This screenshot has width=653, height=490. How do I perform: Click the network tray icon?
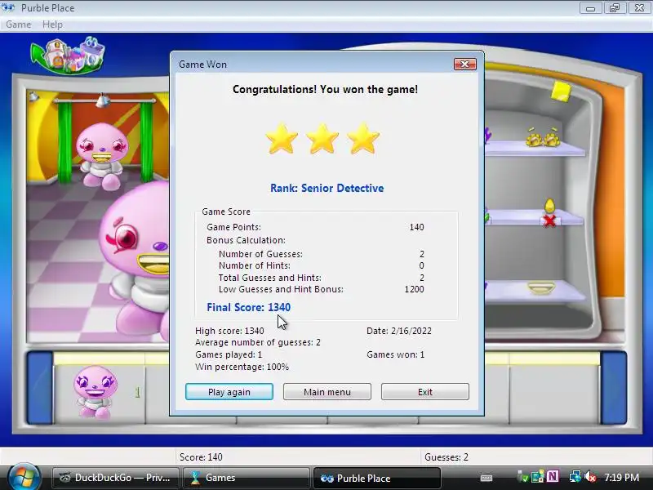coord(575,477)
